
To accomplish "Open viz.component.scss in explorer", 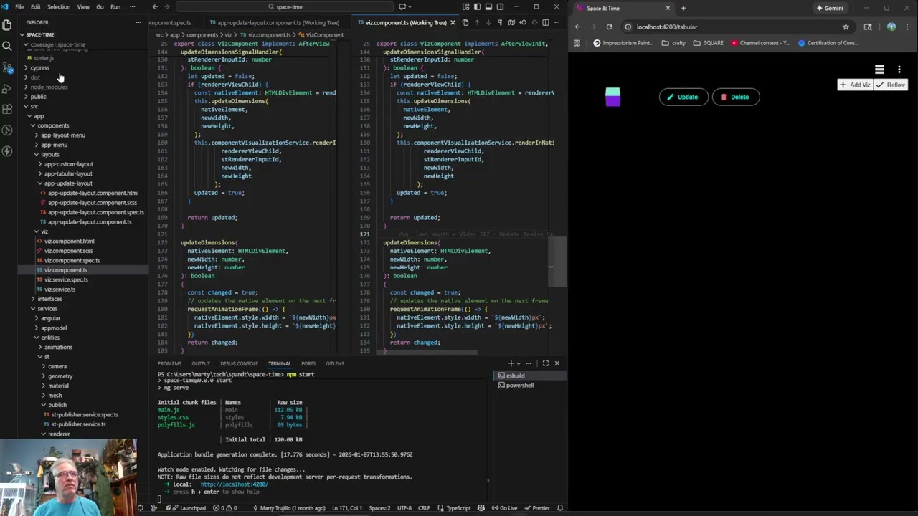I will [68, 251].
